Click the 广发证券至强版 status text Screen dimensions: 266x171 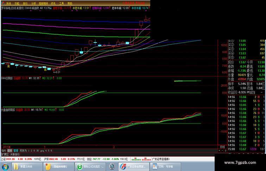tap(161, 159)
